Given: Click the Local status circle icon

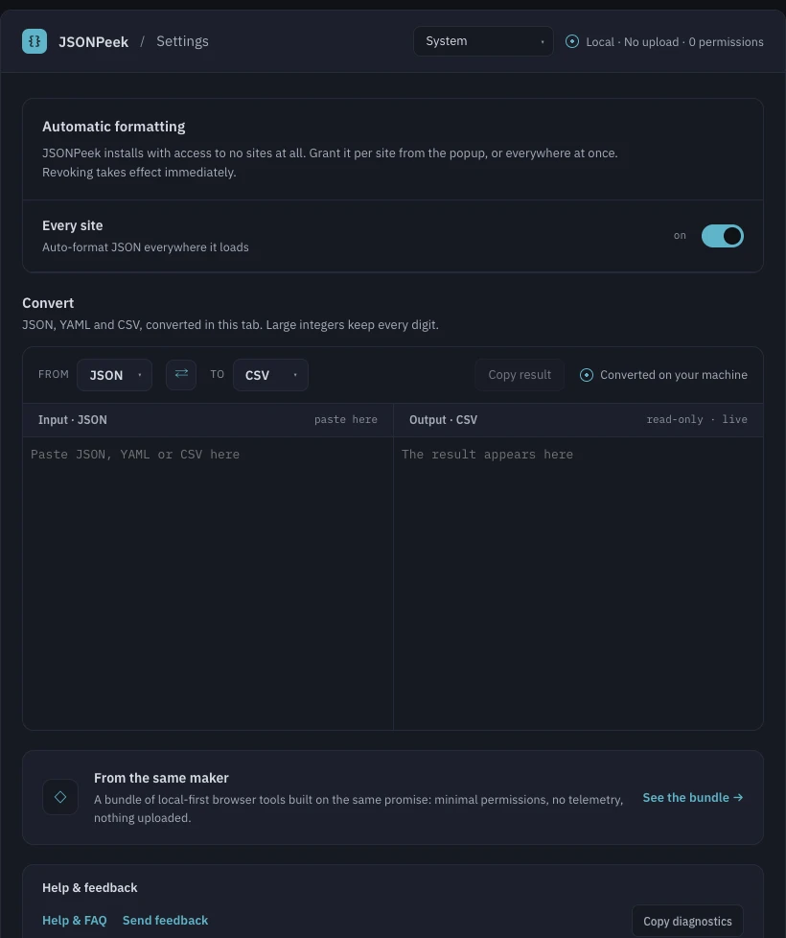Looking at the screenshot, I should point(572,41).
